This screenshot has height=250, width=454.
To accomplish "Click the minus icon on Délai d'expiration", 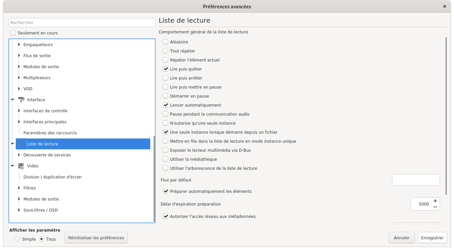I will [x=435, y=207].
